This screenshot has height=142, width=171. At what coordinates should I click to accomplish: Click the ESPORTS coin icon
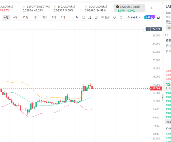coord(24,7)
